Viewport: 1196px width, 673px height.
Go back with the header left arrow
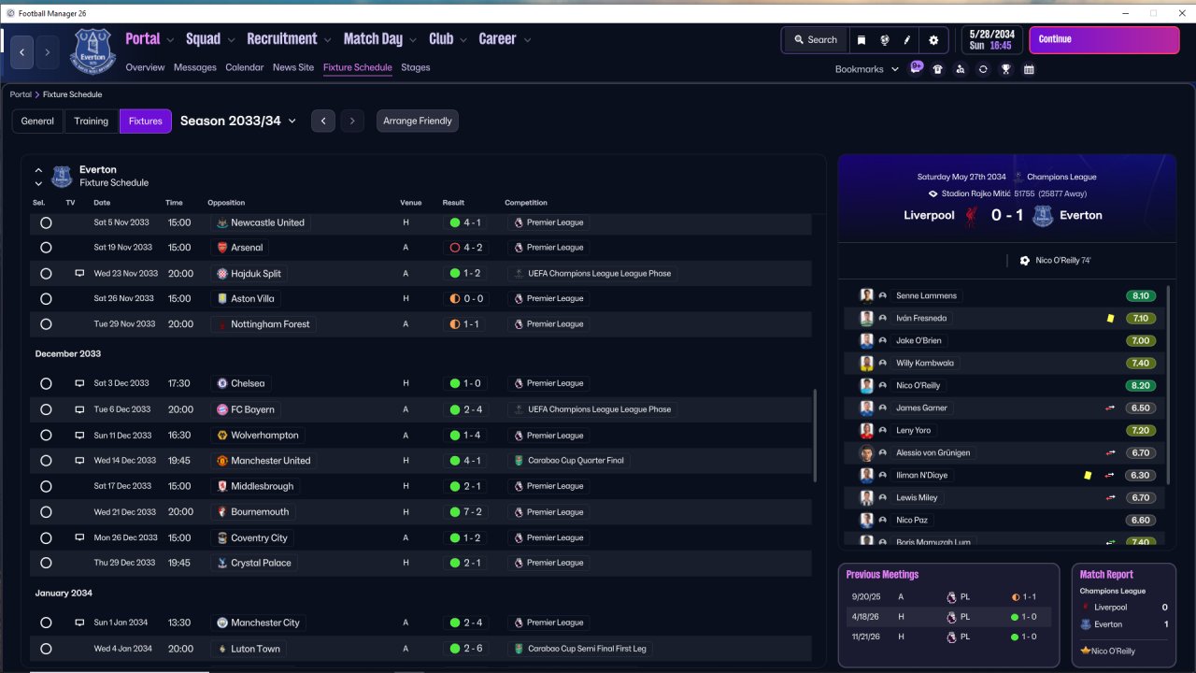(21, 52)
